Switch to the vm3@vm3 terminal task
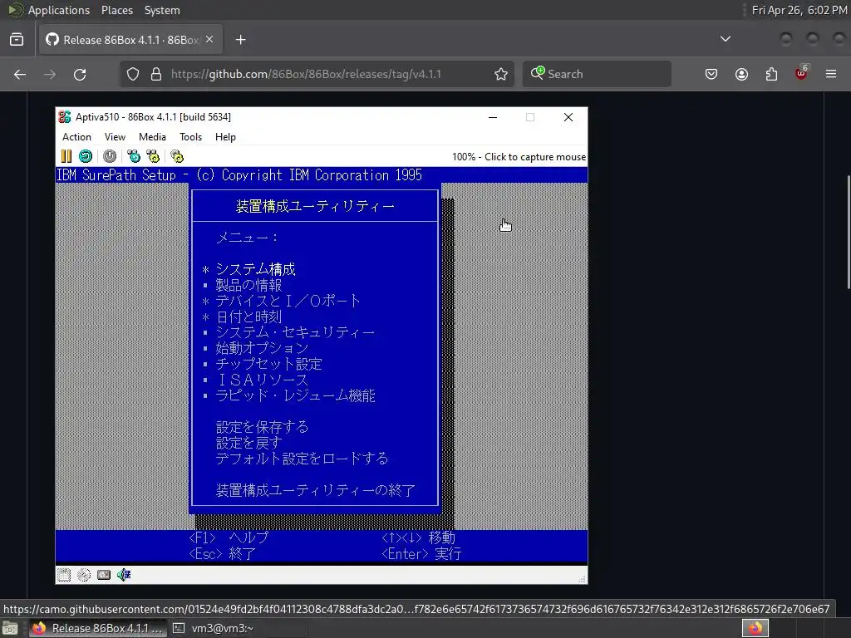Image resolution: width=851 pixels, height=638 pixels. click(214, 628)
